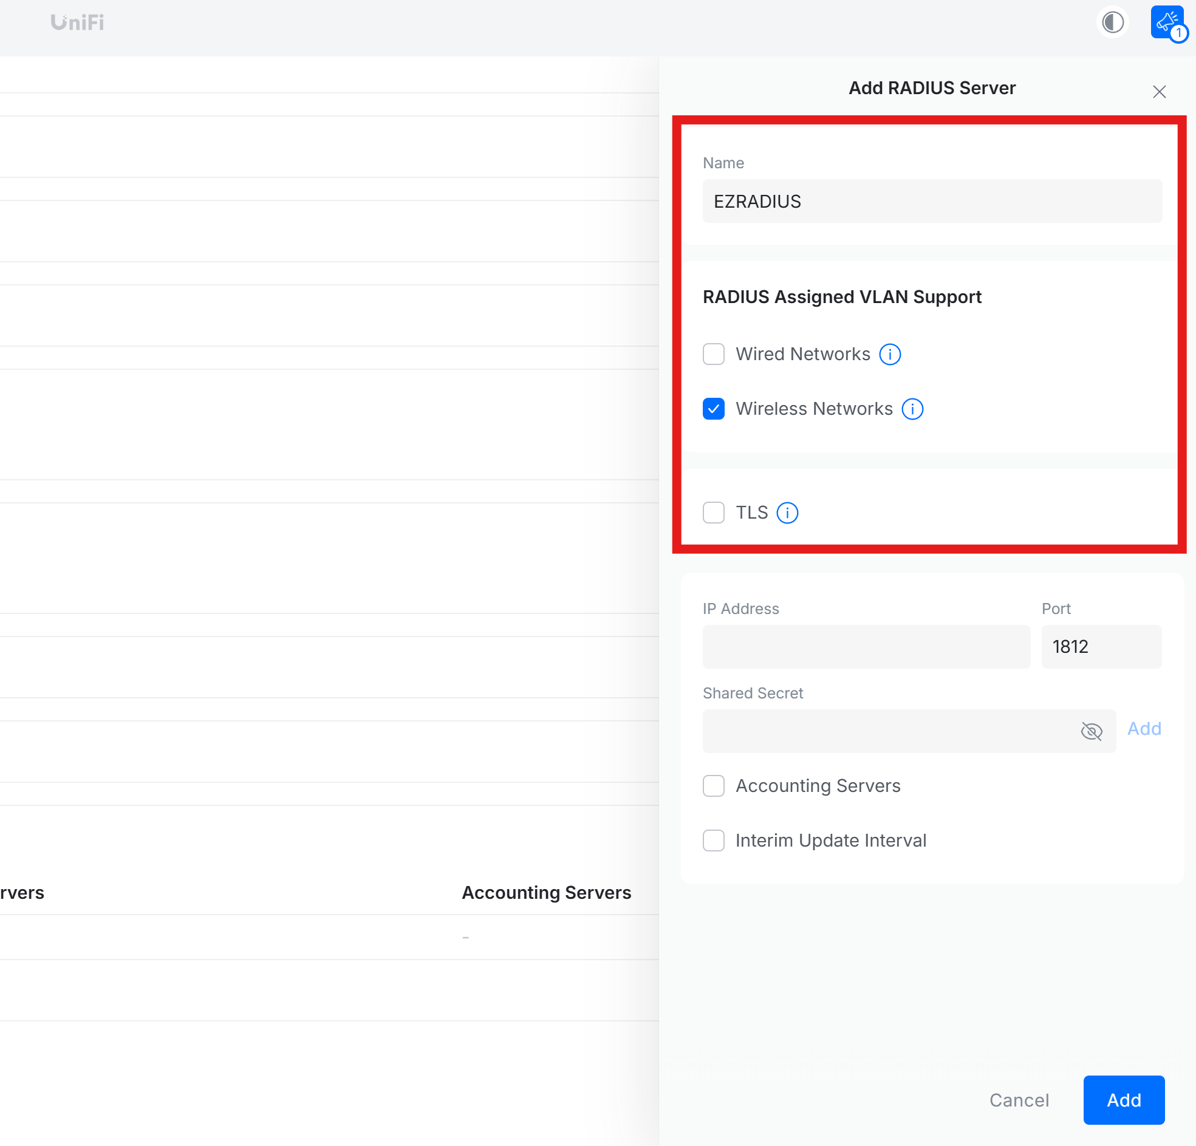This screenshot has width=1196, height=1146.
Task: Click the Cancel button
Action: [1019, 1100]
